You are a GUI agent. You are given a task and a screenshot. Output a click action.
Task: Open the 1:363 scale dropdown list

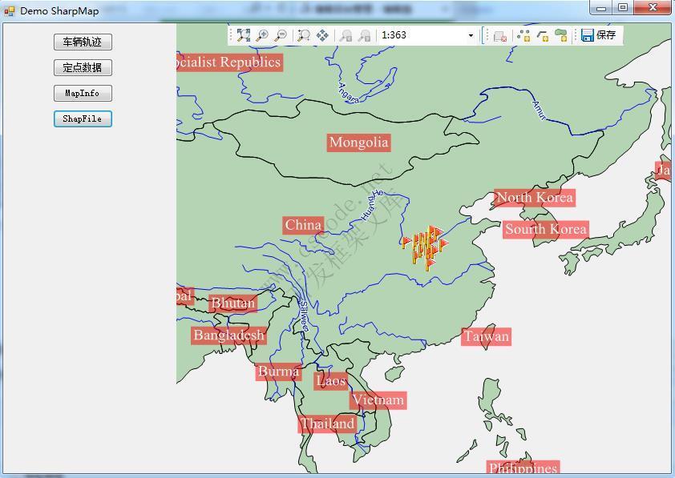pyautogui.click(x=469, y=35)
